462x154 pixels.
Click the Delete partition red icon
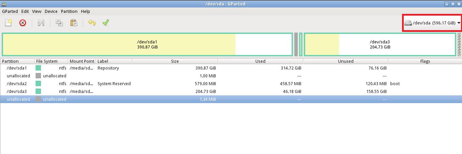[23, 23]
